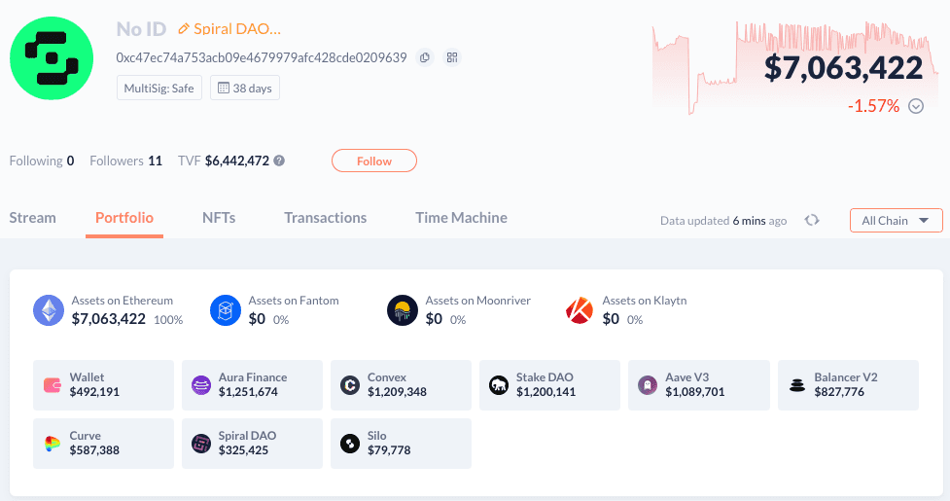The width and height of the screenshot is (950, 501).
Task: Open the Time Machine tab
Action: [x=461, y=218]
